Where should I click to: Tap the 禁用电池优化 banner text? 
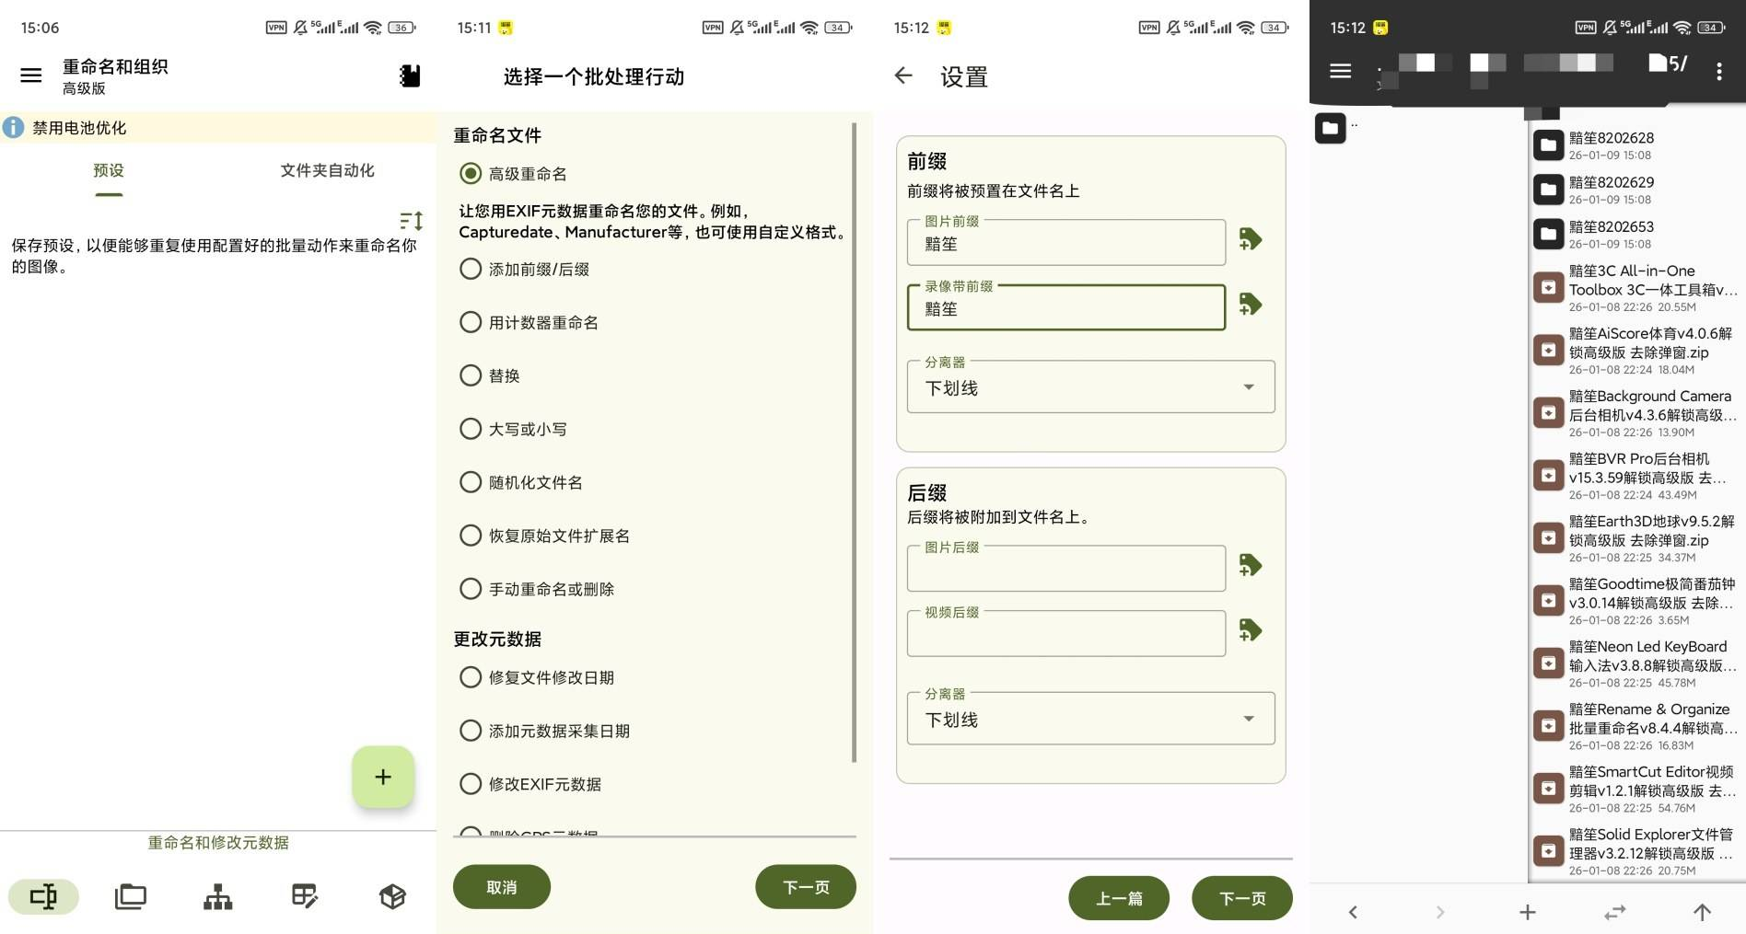coord(79,128)
